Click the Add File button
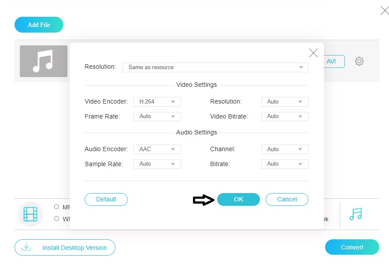Image resolution: width=389 pixels, height=264 pixels. [x=39, y=25]
